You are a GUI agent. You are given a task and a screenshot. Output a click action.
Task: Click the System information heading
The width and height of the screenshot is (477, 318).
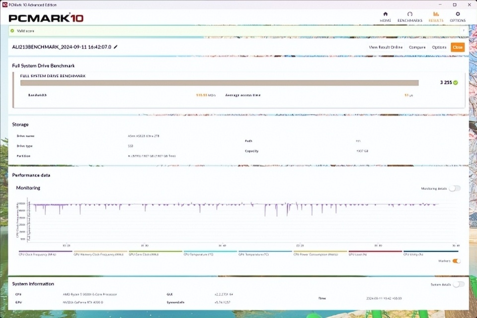click(33, 284)
